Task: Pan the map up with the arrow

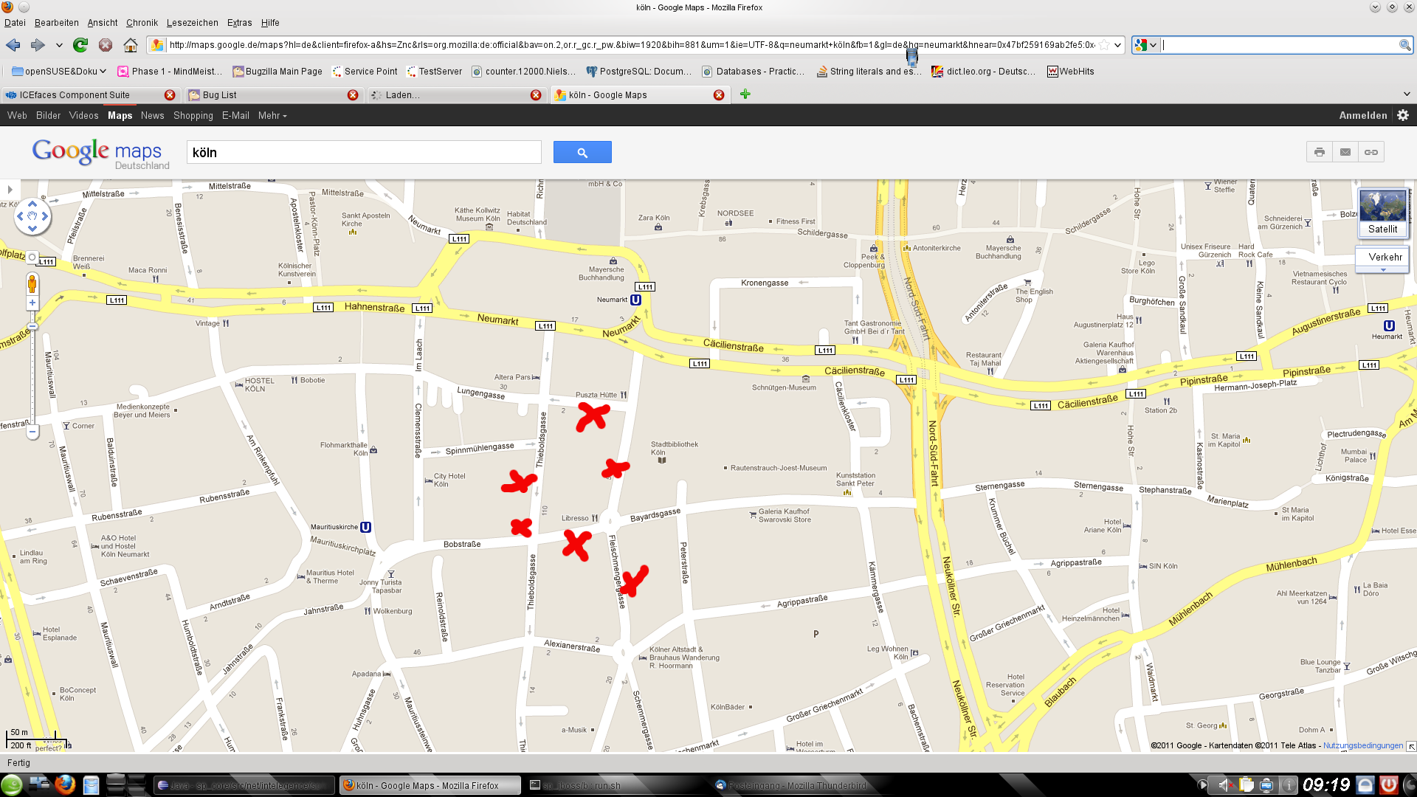Action: (x=32, y=204)
